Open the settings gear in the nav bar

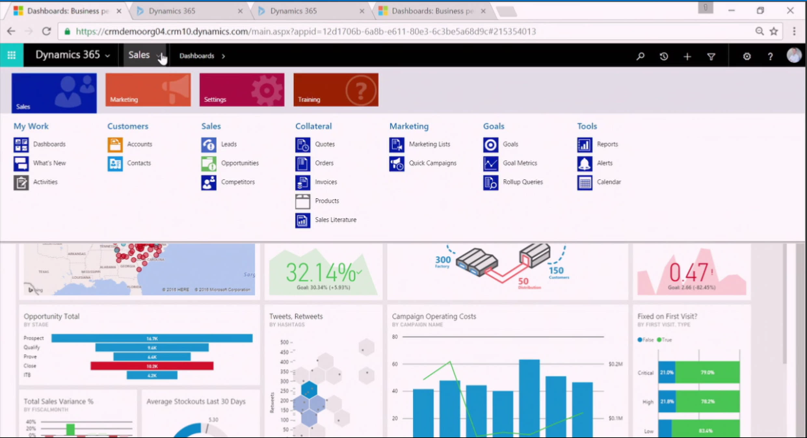coord(747,57)
